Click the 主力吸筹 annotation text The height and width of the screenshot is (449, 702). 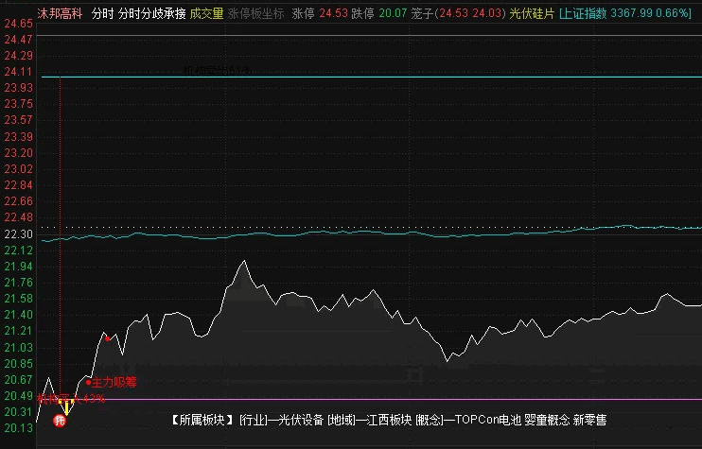tap(114, 383)
